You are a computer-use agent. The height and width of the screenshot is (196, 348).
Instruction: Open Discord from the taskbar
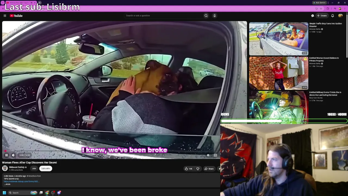click(59, 193)
